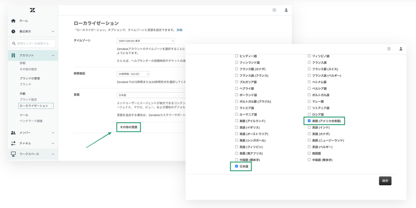Open products grid icon in the languages window

(389, 49)
